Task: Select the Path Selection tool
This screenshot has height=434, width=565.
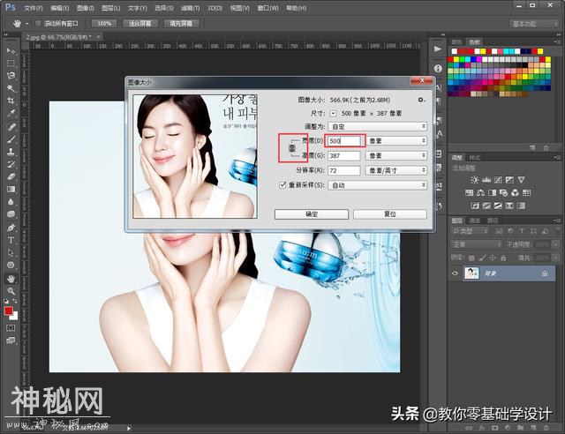Action: tap(11, 253)
